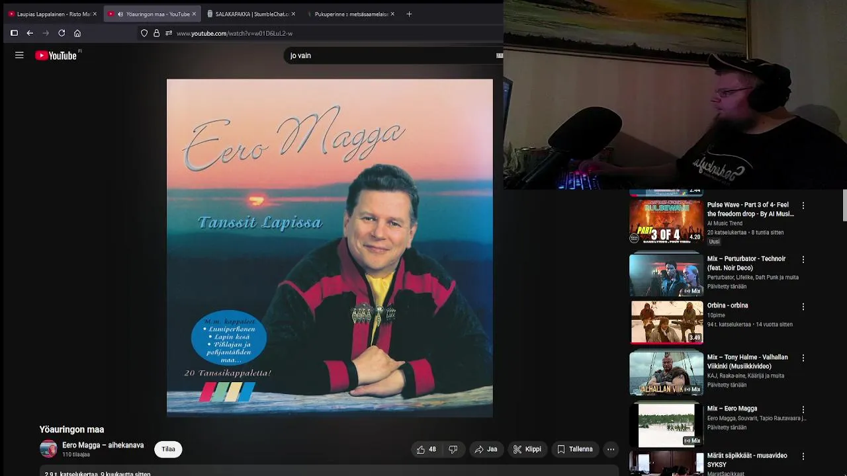Close the Laupias Lappalainen tab
The image size is (847, 476).
click(x=95, y=14)
